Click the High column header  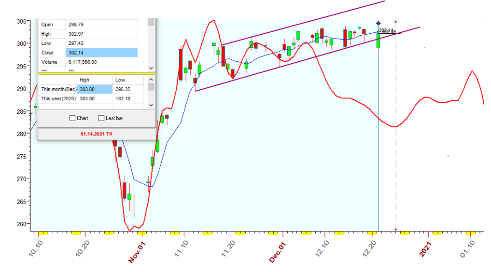[x=95, y=80]
